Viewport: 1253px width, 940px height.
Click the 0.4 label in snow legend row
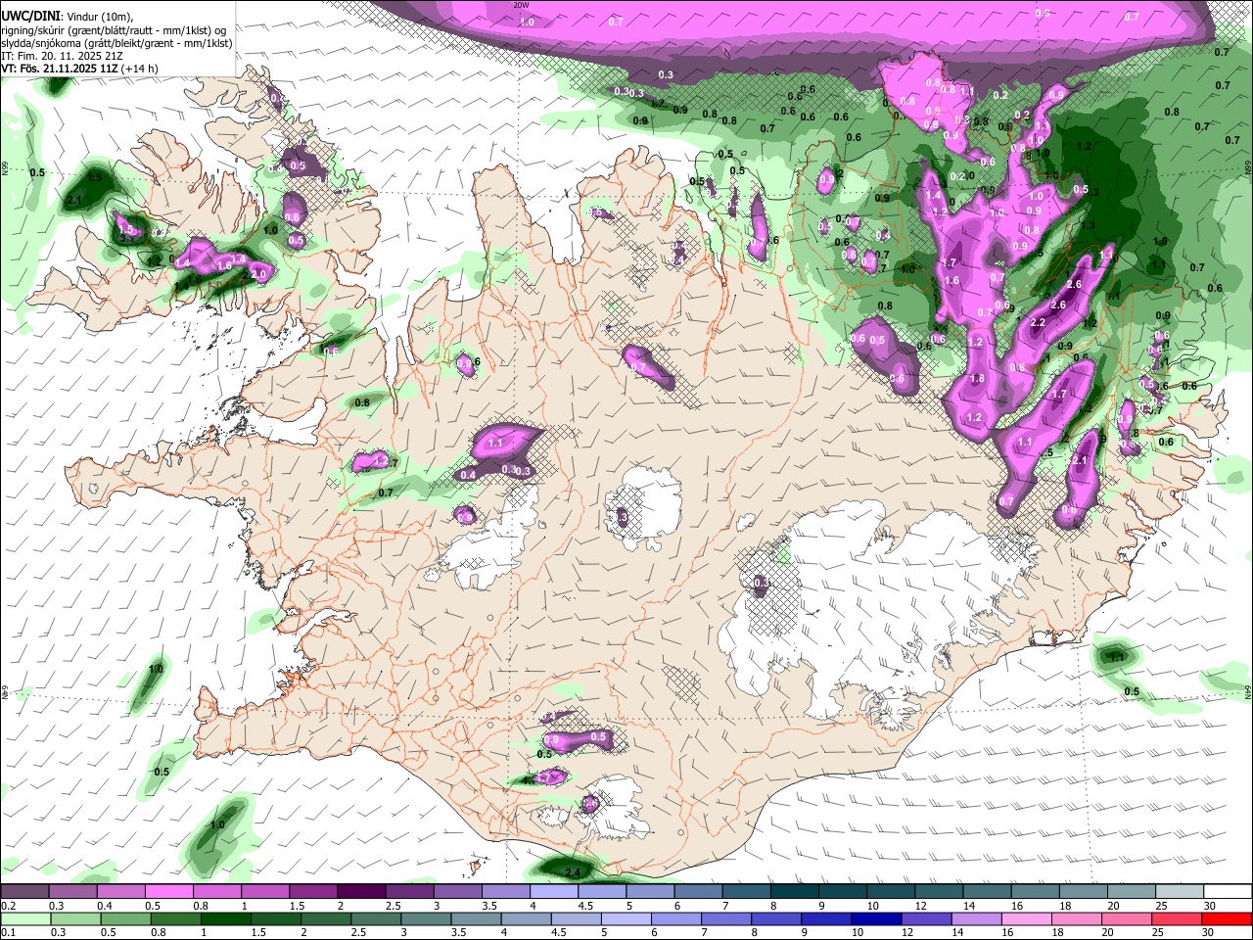[x=104, y=907]
